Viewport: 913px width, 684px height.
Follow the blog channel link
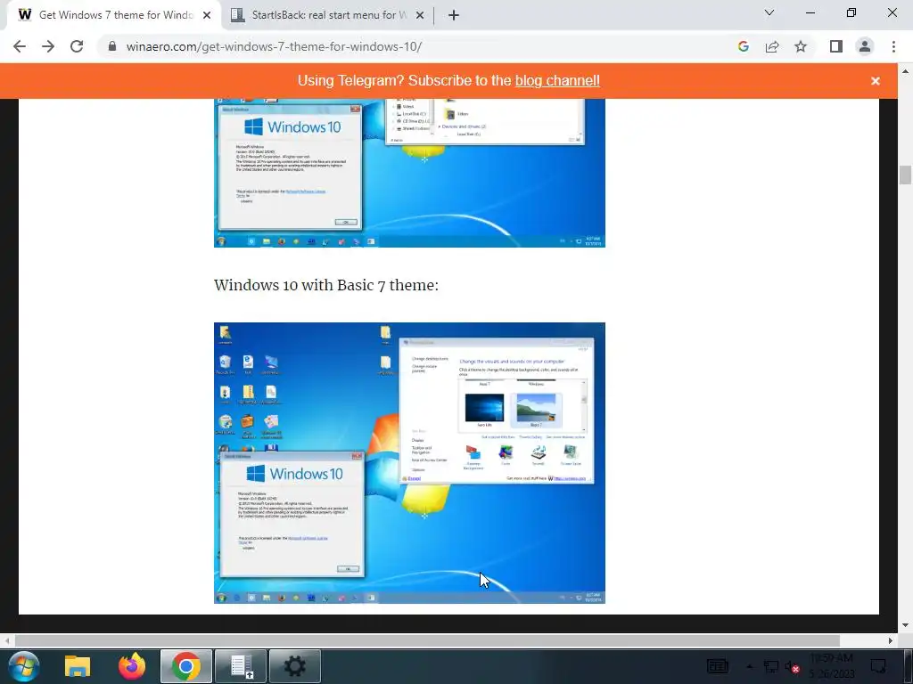point(557,80)
